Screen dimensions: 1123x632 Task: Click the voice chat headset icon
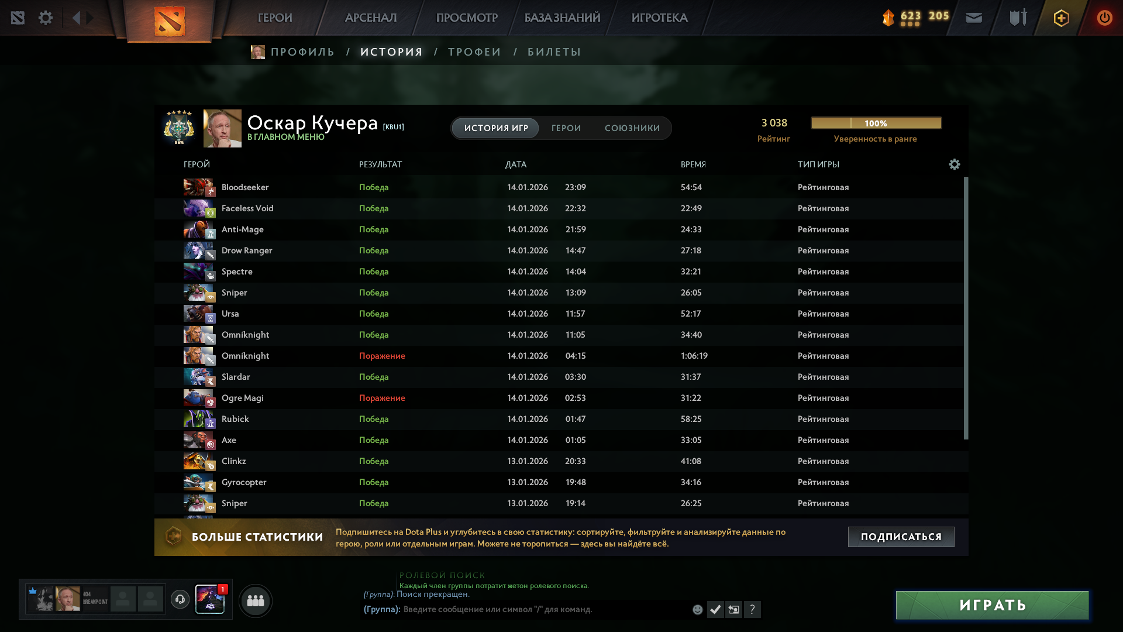pos(180,599)
